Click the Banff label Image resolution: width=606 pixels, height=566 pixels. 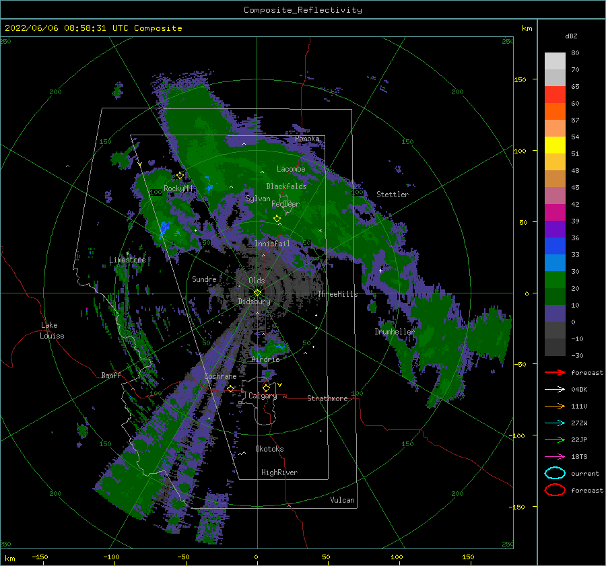[111, 375]
